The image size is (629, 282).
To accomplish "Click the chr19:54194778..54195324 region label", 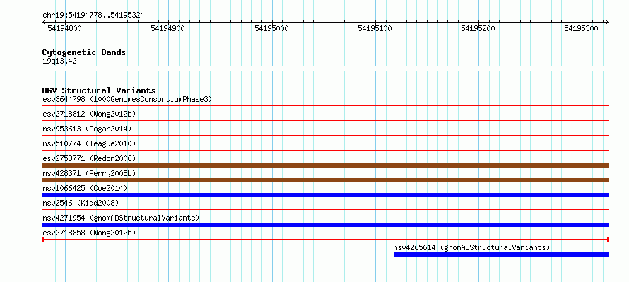I will (x=93, y=16).
